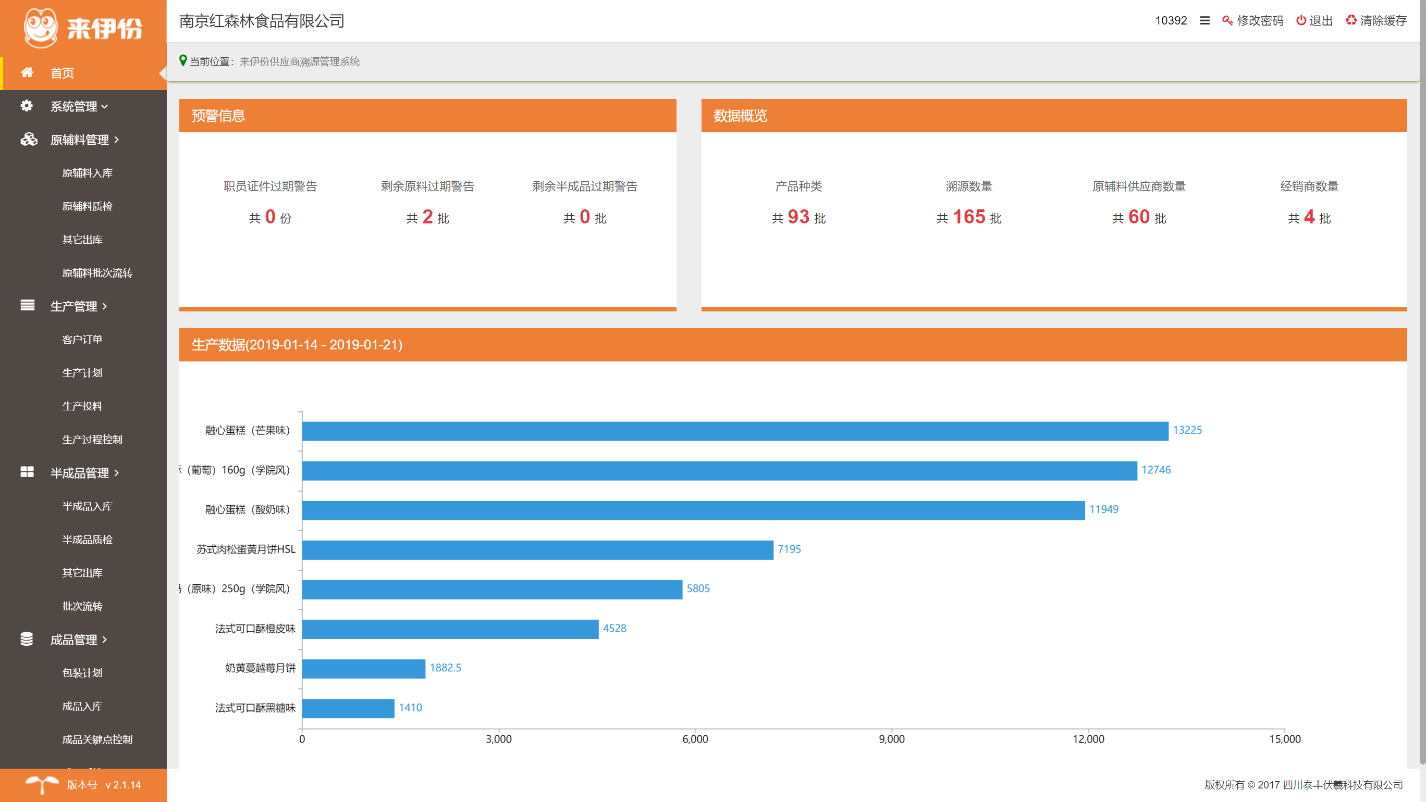Click the grid icon for 半成品管理
The height and width of the screenshot is (802, 1426).
coord(27,472)
